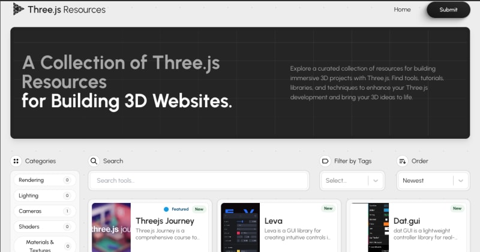Click the blue Featured badge icon
Screen dimensions: 480x252
point(166,210)
